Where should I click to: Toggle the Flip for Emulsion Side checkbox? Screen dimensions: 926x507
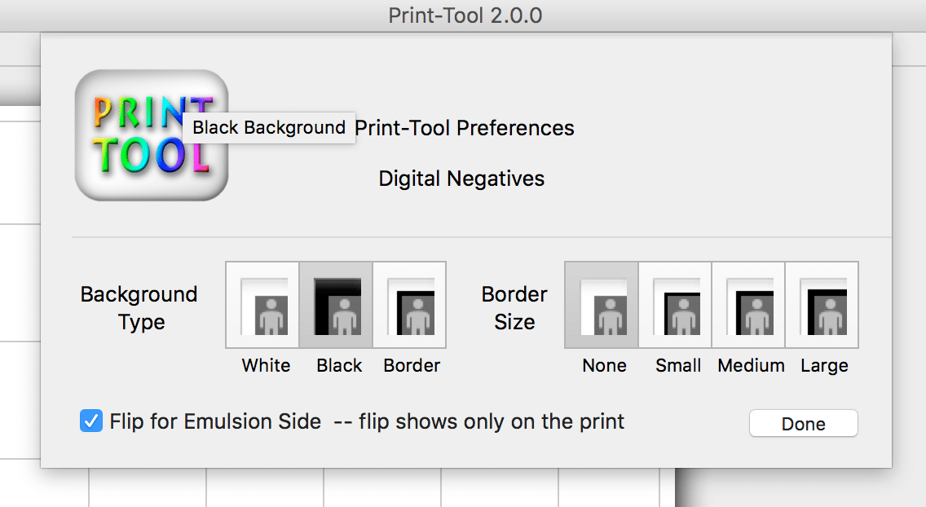click(90, 421)
